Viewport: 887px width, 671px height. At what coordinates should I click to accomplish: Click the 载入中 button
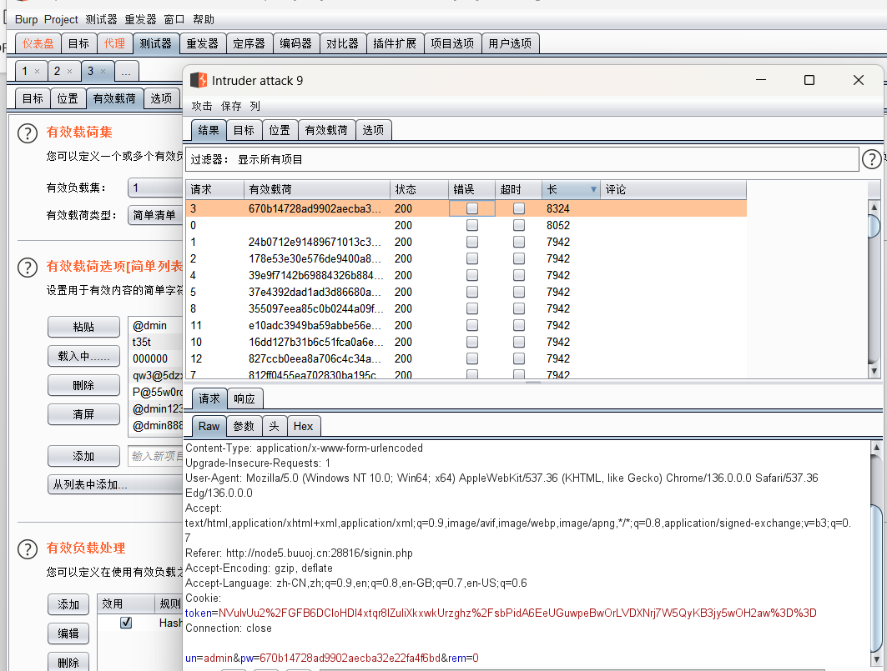pos(83,356)
